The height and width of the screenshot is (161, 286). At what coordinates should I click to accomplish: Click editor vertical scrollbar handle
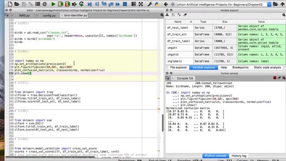point(163,123)
